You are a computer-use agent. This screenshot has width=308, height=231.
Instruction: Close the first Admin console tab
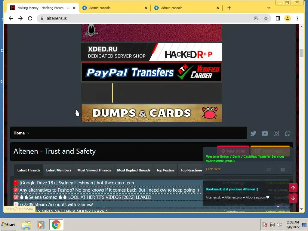(146, 8)
